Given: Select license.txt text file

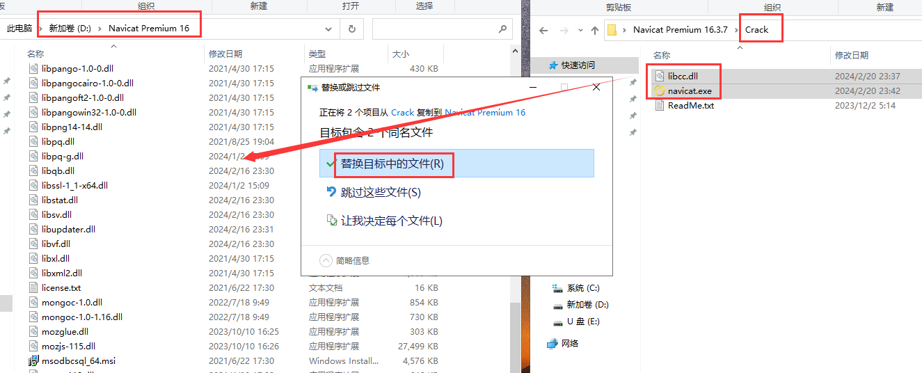Looking at the screenshot, I should (x=61, y=287).
